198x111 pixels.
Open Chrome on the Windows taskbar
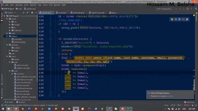[23, 109]
